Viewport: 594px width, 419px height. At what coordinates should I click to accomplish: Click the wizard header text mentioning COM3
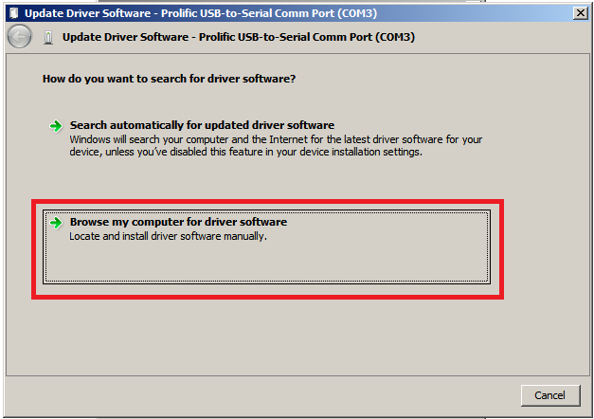(239, 37)
